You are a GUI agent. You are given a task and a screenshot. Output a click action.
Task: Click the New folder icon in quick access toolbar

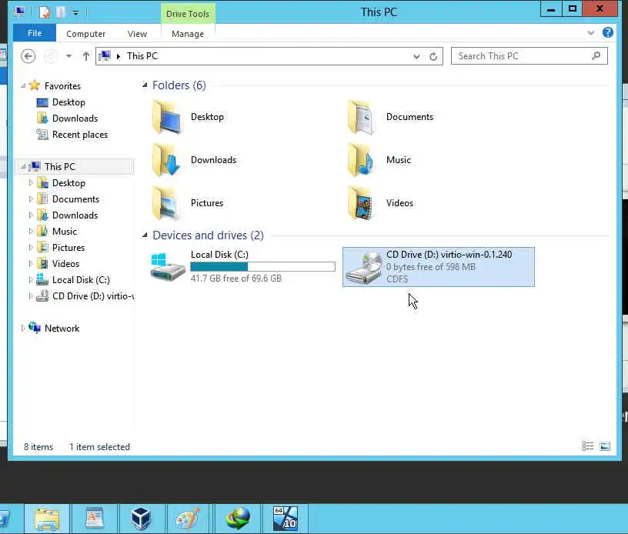tap(61, 12)
